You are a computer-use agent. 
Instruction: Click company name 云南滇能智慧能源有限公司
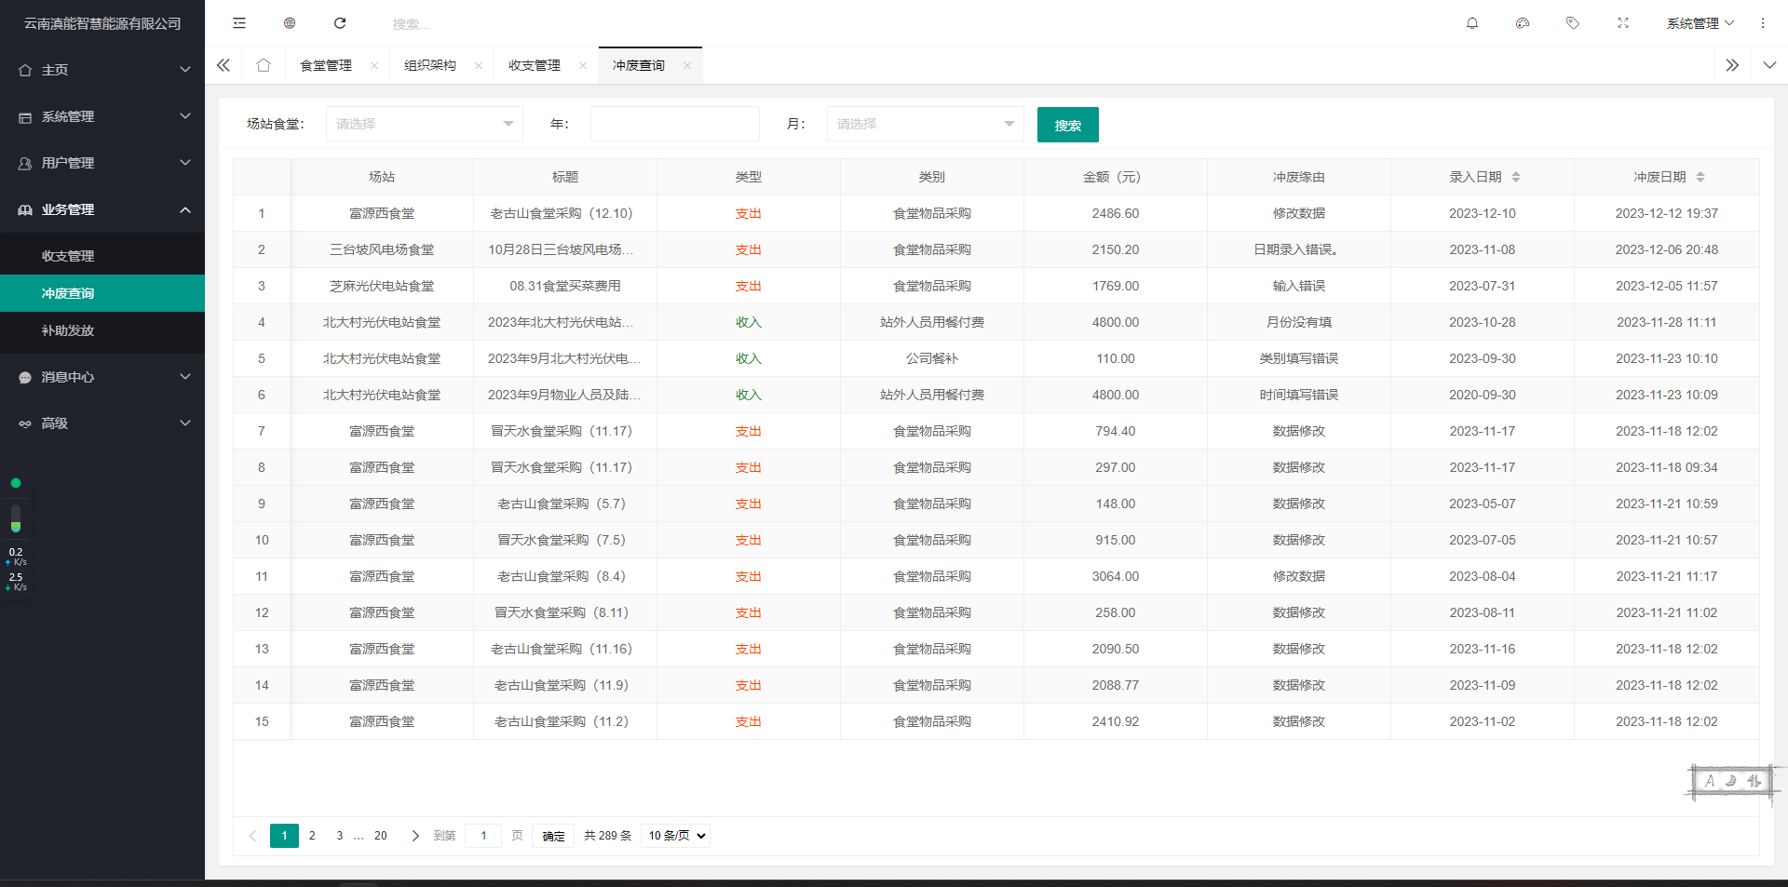tap(102, 23)
